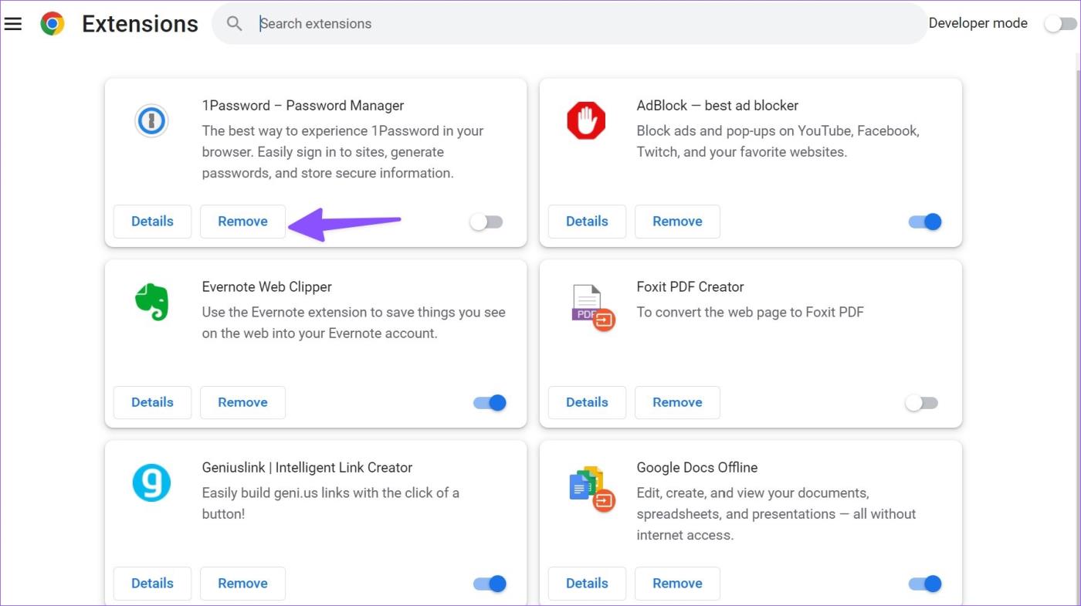The image size is (1081, 606).
Task: Click the 1Password extension icon
Action: click(x=151, y=121)
